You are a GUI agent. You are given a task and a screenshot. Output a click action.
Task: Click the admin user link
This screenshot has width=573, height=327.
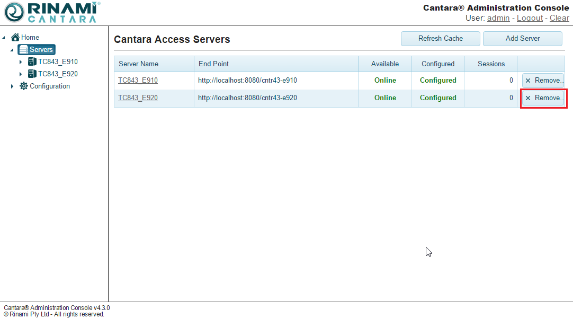[498, 18]
